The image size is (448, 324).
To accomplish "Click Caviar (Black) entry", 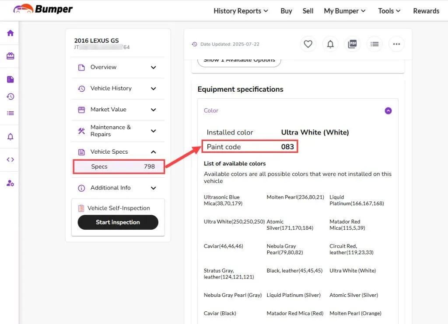I will pyautogui.click(x=220, y=314).
